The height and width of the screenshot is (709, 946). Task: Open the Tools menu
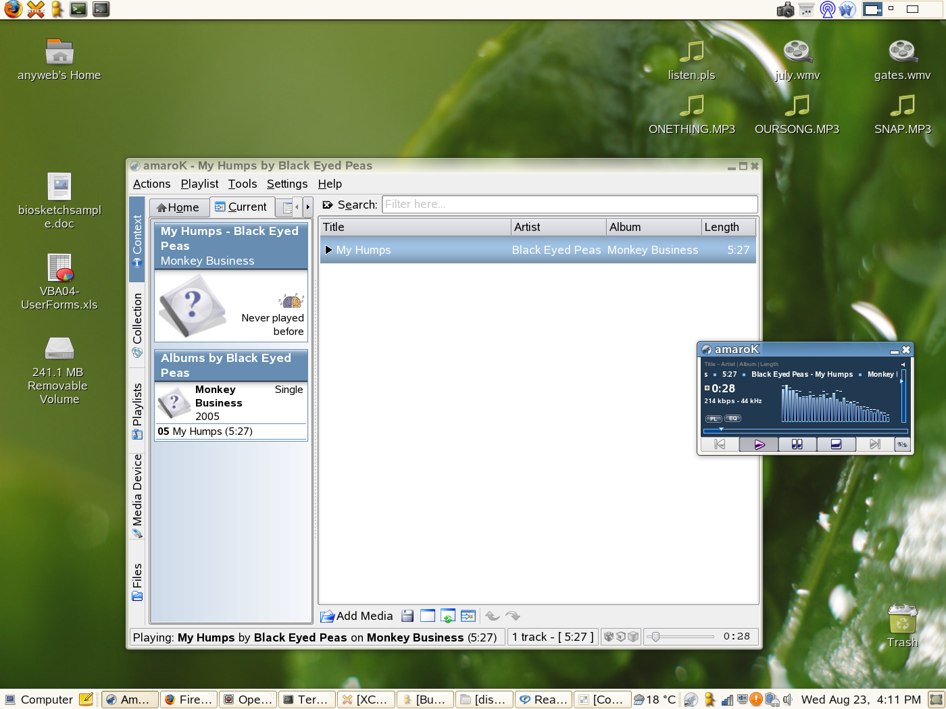243,184
